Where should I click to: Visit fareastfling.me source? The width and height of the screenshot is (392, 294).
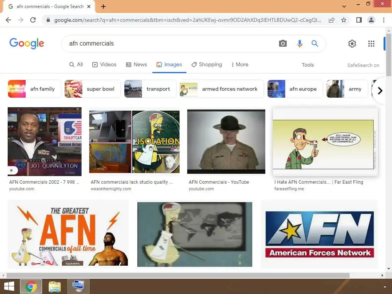click(289, 189)
